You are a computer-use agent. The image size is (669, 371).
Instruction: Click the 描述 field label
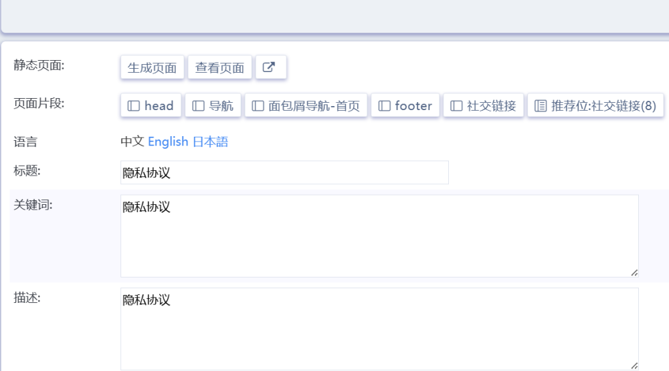tap(27, 298)
